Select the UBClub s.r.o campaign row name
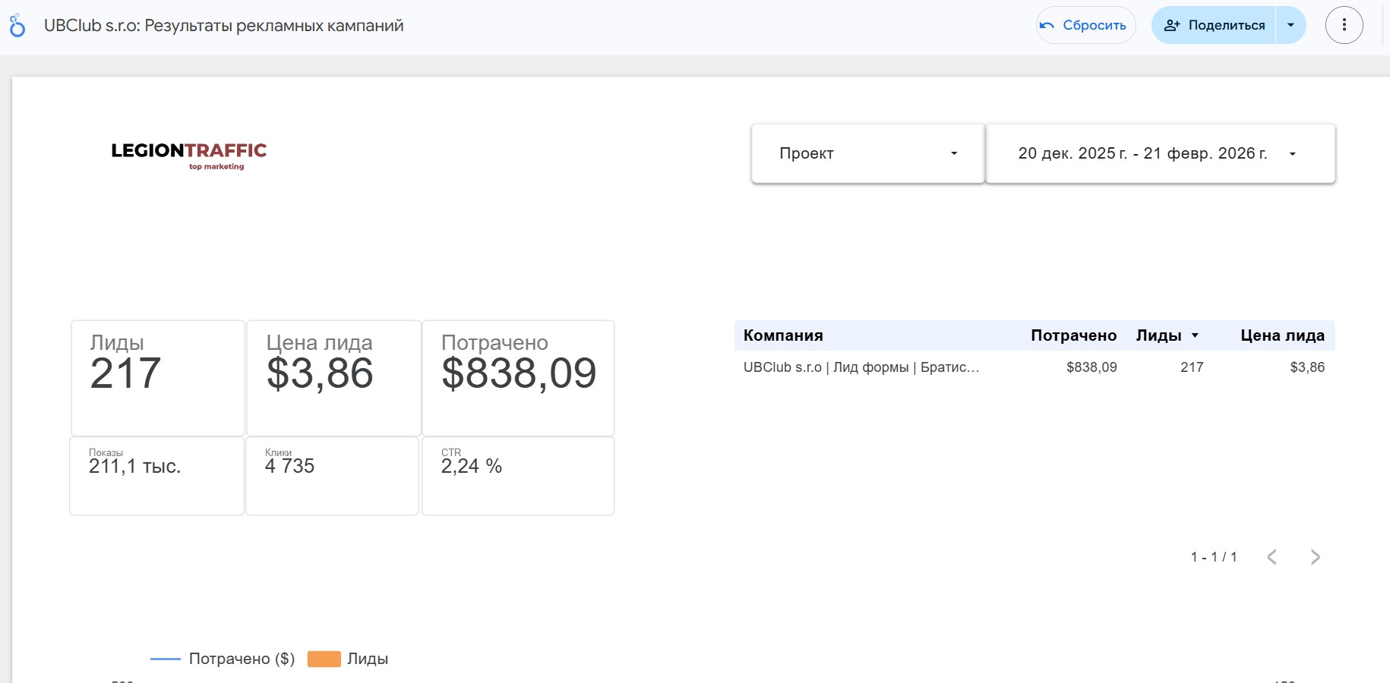1390x683 pixels. [x=861, y=367]
